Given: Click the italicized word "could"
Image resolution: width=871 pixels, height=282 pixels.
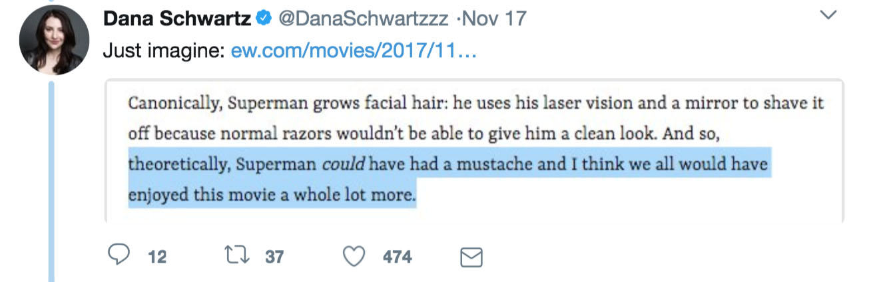Looking at the screenshot, I should click(344, 164).
